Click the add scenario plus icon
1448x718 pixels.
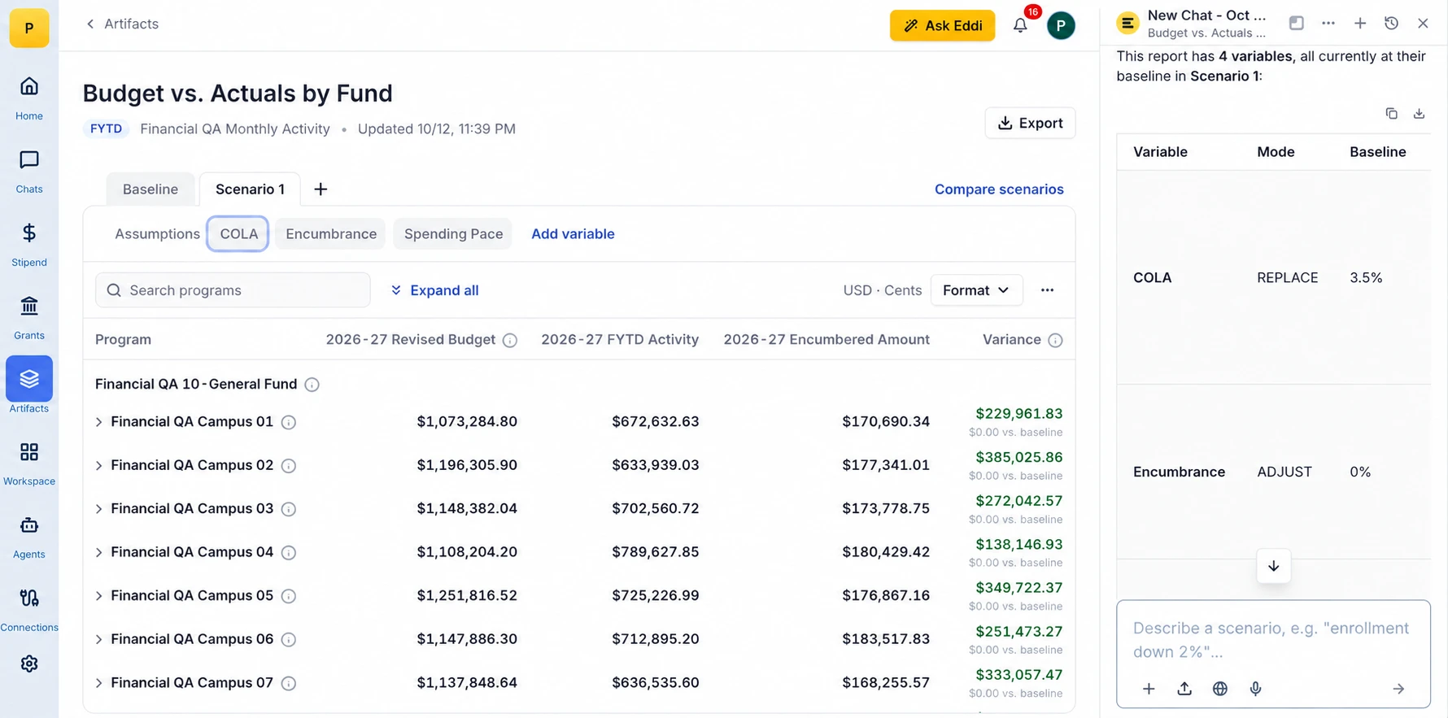321,189
